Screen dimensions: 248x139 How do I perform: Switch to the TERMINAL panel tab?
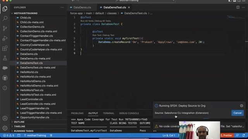[x=108, y=113]
